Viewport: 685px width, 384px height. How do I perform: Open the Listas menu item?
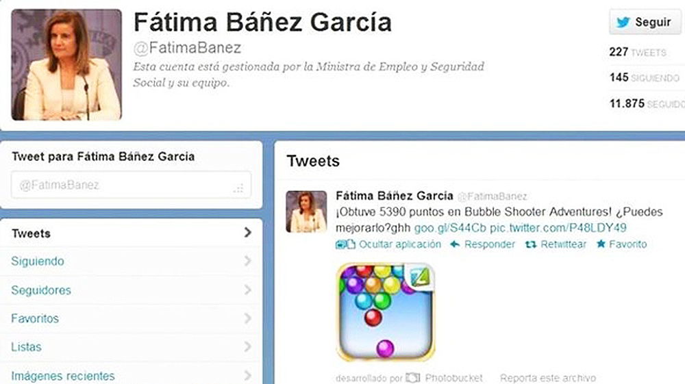[131, 347]
